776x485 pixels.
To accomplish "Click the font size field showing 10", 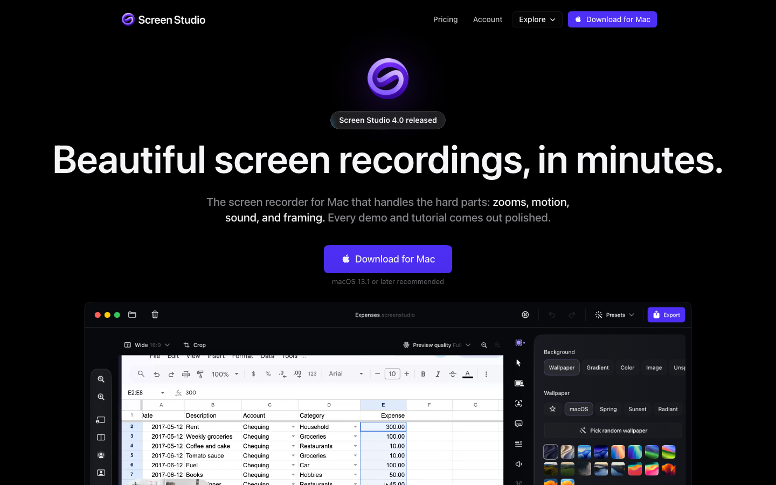I will pos(392,374).
